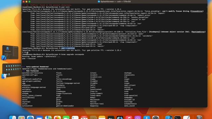
Task: Click the 'New Formulae' heading
Action: pyautogui.click(x=32, y=71)
